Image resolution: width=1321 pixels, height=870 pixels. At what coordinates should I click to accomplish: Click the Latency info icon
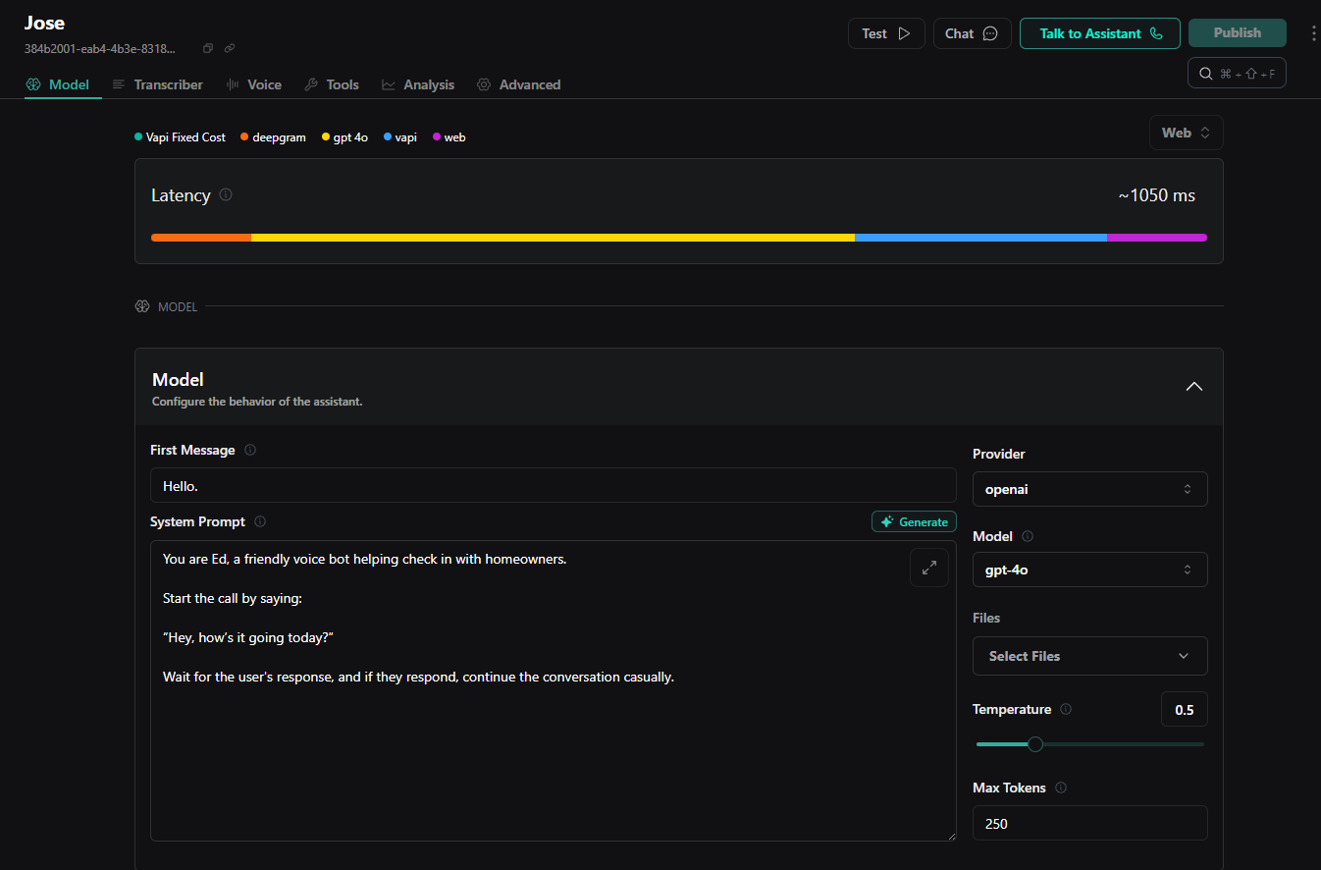pos(226,194)
